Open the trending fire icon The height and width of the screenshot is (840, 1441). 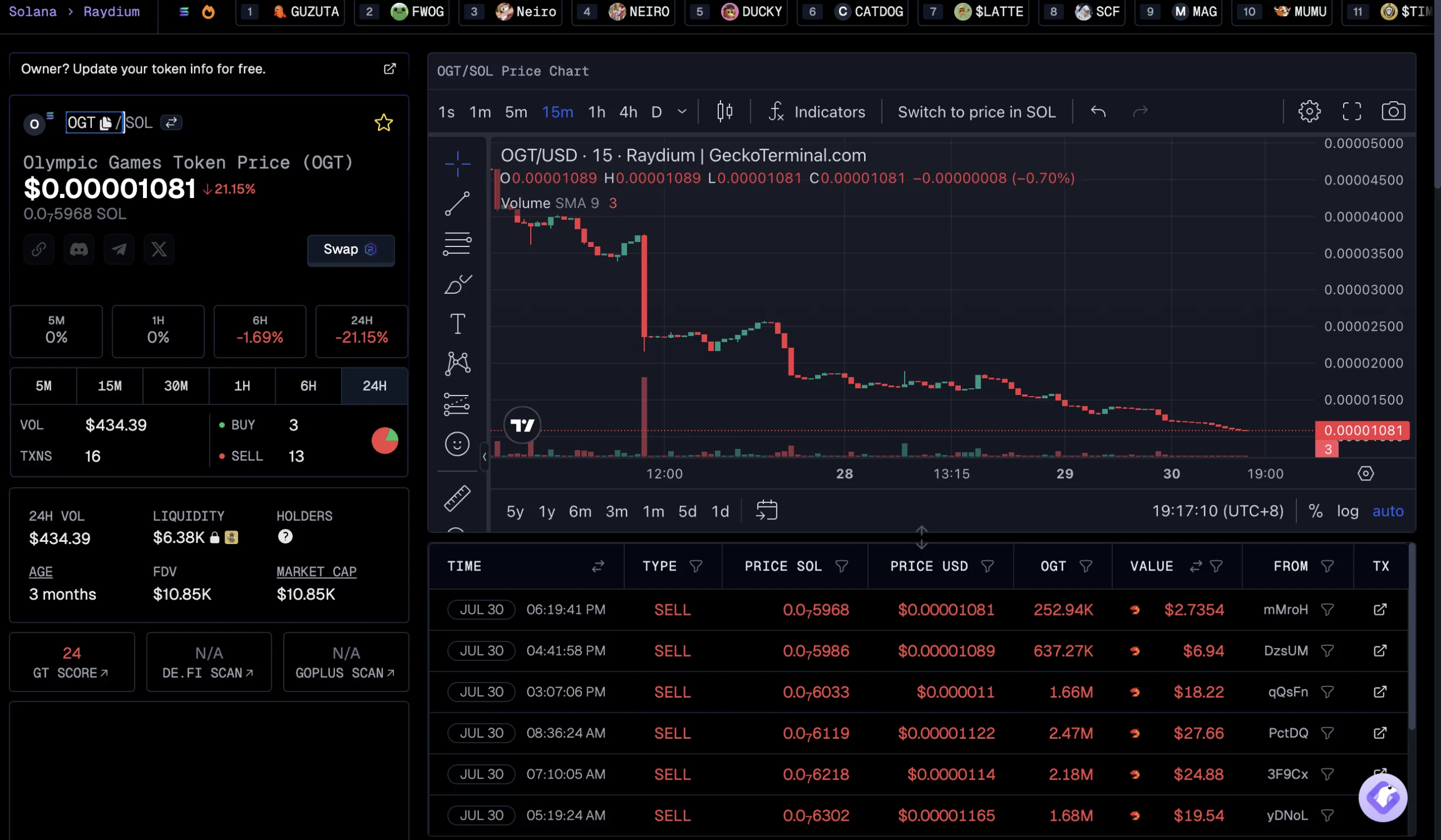tap(208, 12)
